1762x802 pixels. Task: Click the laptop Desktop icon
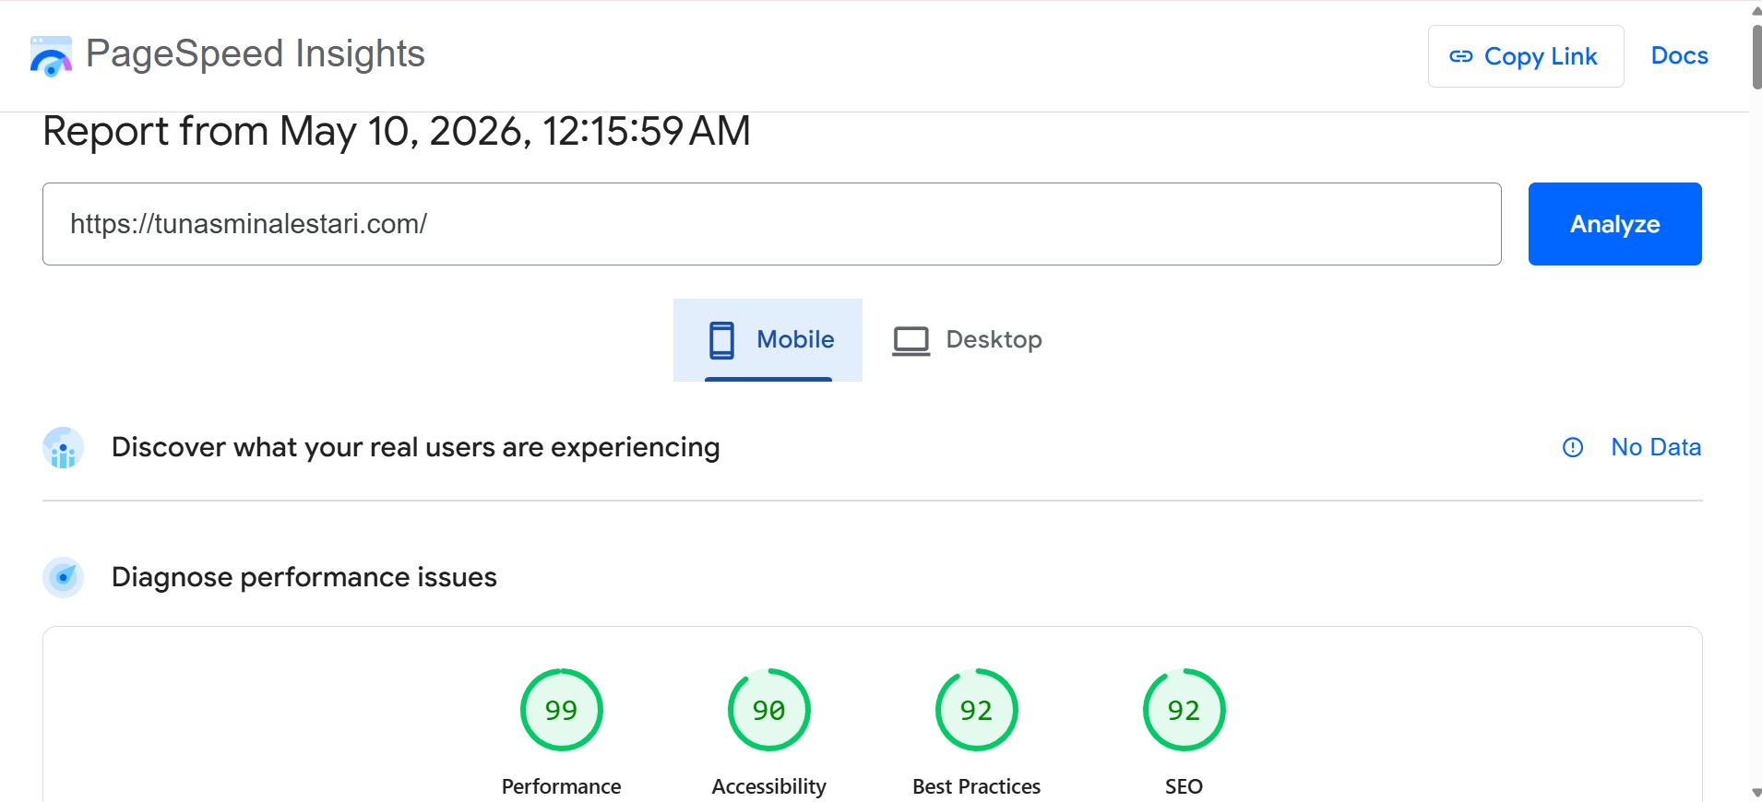(911, 341)
